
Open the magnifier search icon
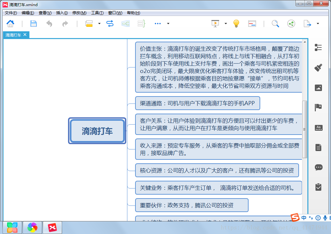[275, 24]
